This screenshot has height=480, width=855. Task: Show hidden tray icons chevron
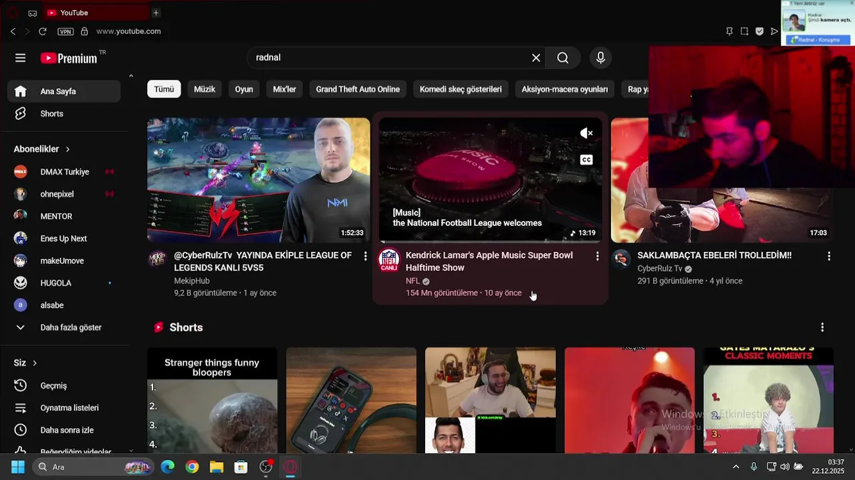point(736,467)
